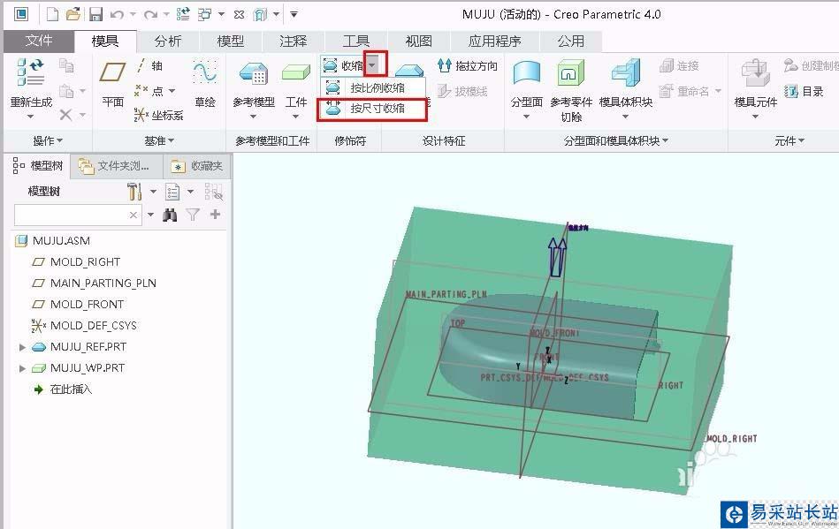Click the 工件 workpiece icon
Screen dimensions: 839x529
[x=296, y=72]
